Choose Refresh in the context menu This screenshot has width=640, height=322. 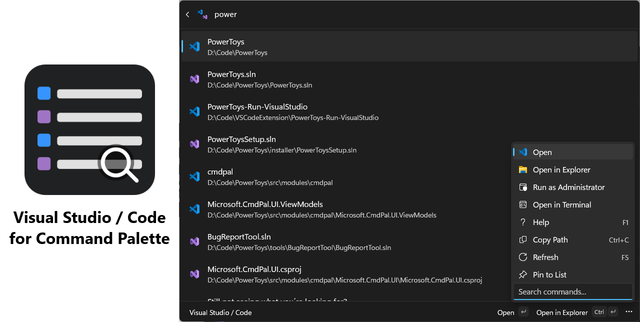573,257
